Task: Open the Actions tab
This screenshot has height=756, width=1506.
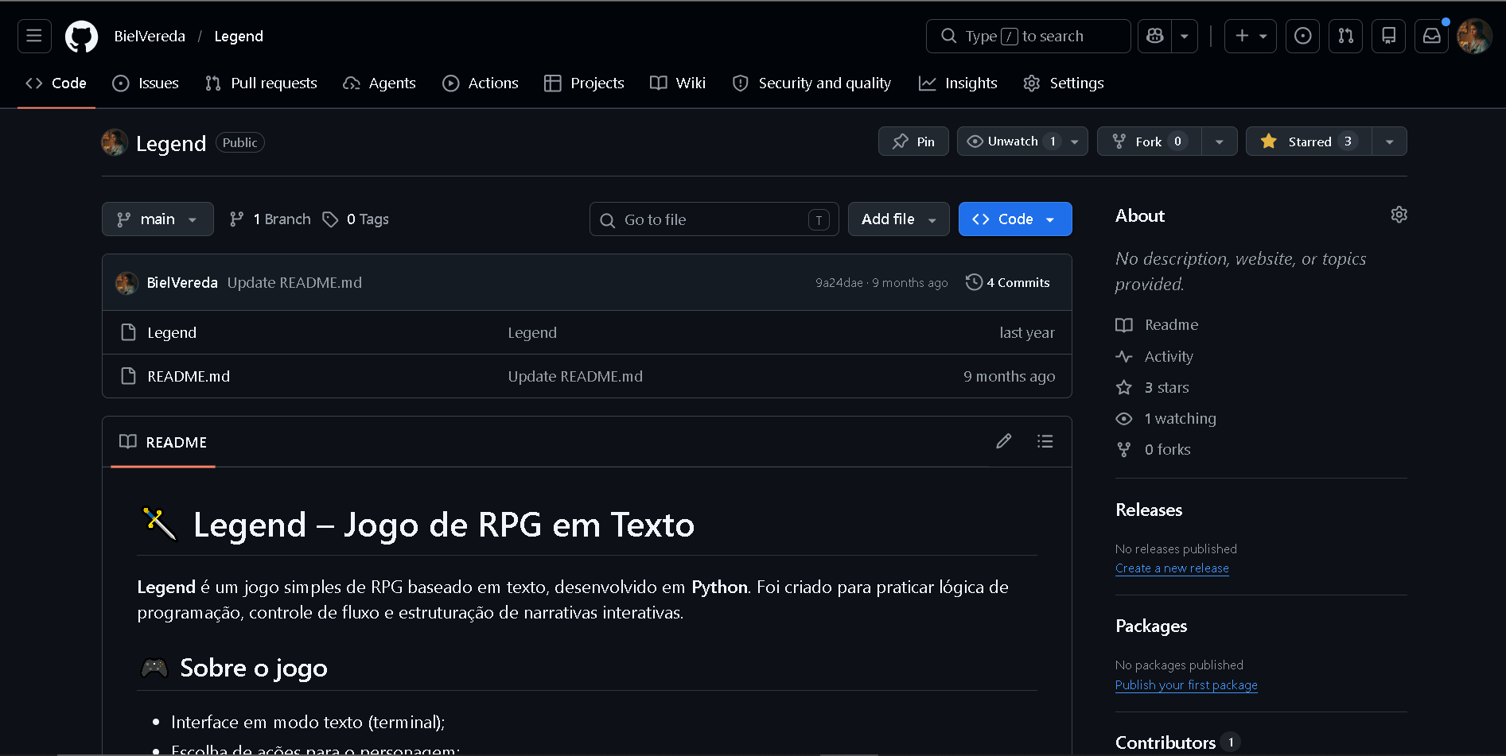Action: pyautogui.click(x=481, y=83)
